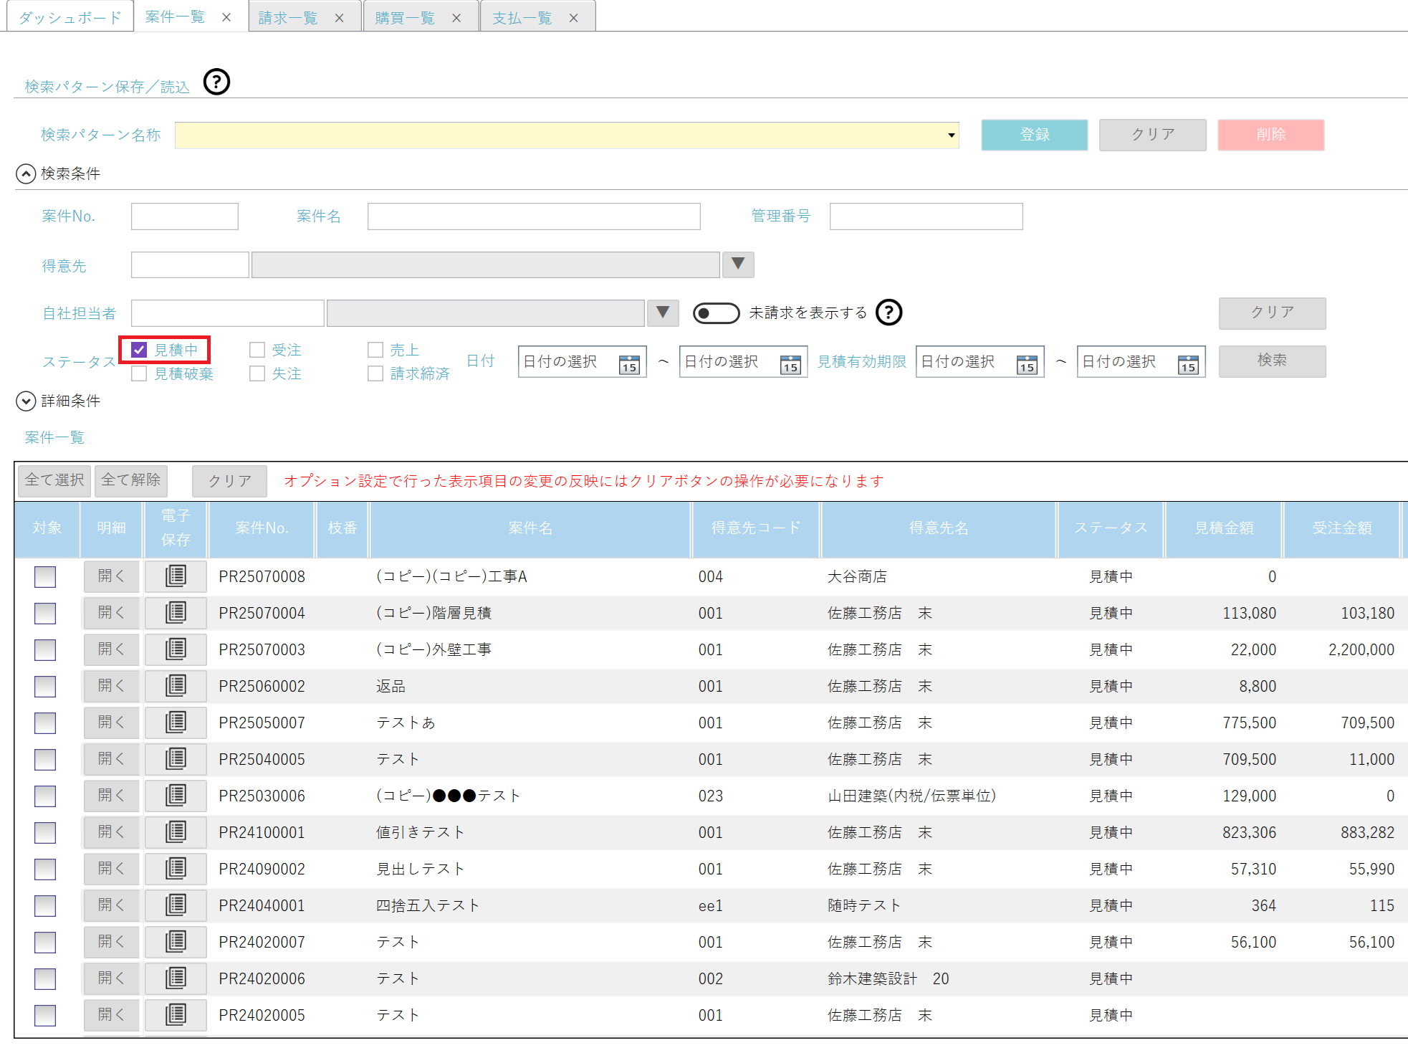Screen dimensions: 1408x1058
Task: Open electronic storage icon for PR25050007
Action: click(176, 723)
